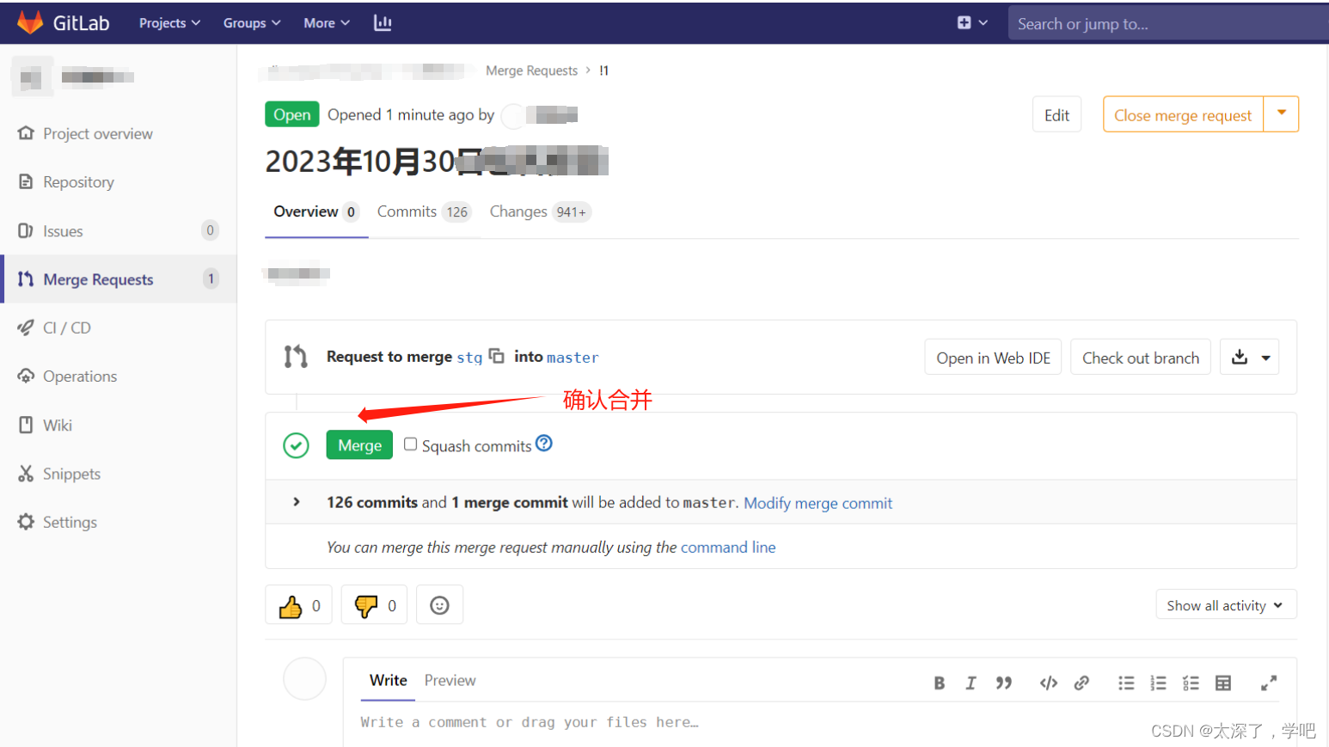1329x747 pixels.
Task: Open the analytics chart icon in top bar
Action: [x=383, y=22]
